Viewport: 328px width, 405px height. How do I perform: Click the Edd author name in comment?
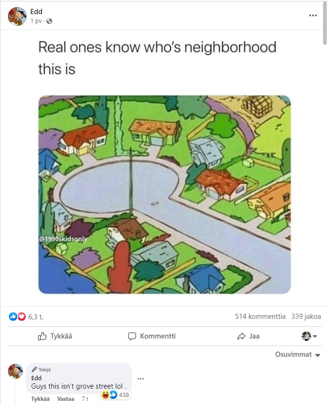(36, 378)
